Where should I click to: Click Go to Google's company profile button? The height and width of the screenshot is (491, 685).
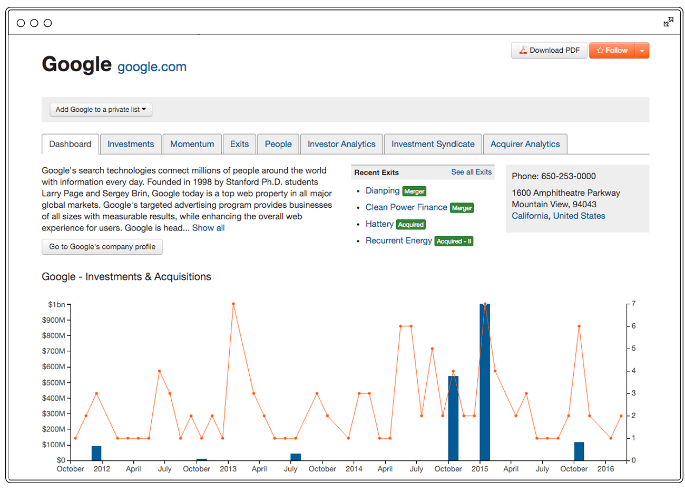[102, 247]
